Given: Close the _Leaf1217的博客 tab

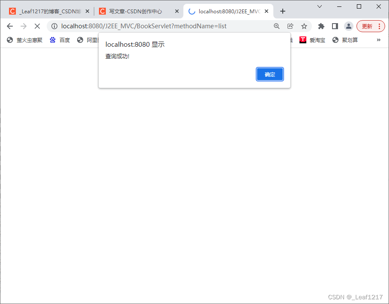Looking at the screenshot, I should click(x=87, y=12).
